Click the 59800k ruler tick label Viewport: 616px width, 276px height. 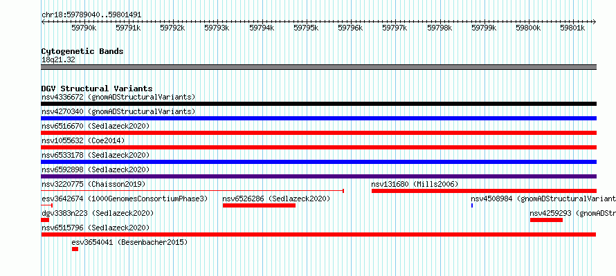(528, 28)
